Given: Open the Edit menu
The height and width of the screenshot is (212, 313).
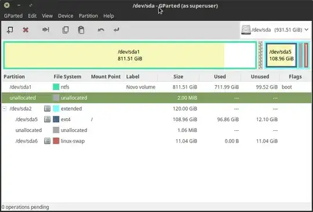Looking at the screenshot, I should tap(32, 16).
